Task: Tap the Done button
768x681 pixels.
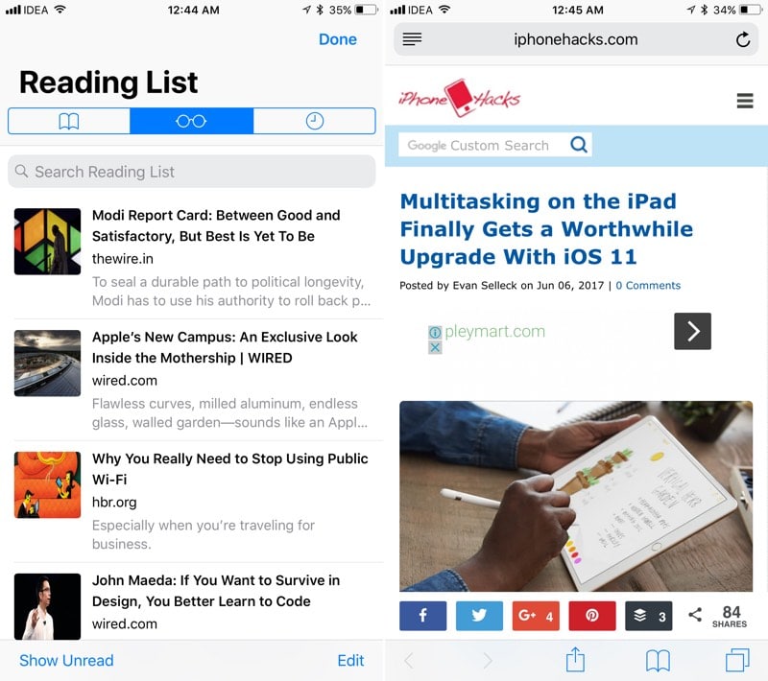Action: click(338, 39)
